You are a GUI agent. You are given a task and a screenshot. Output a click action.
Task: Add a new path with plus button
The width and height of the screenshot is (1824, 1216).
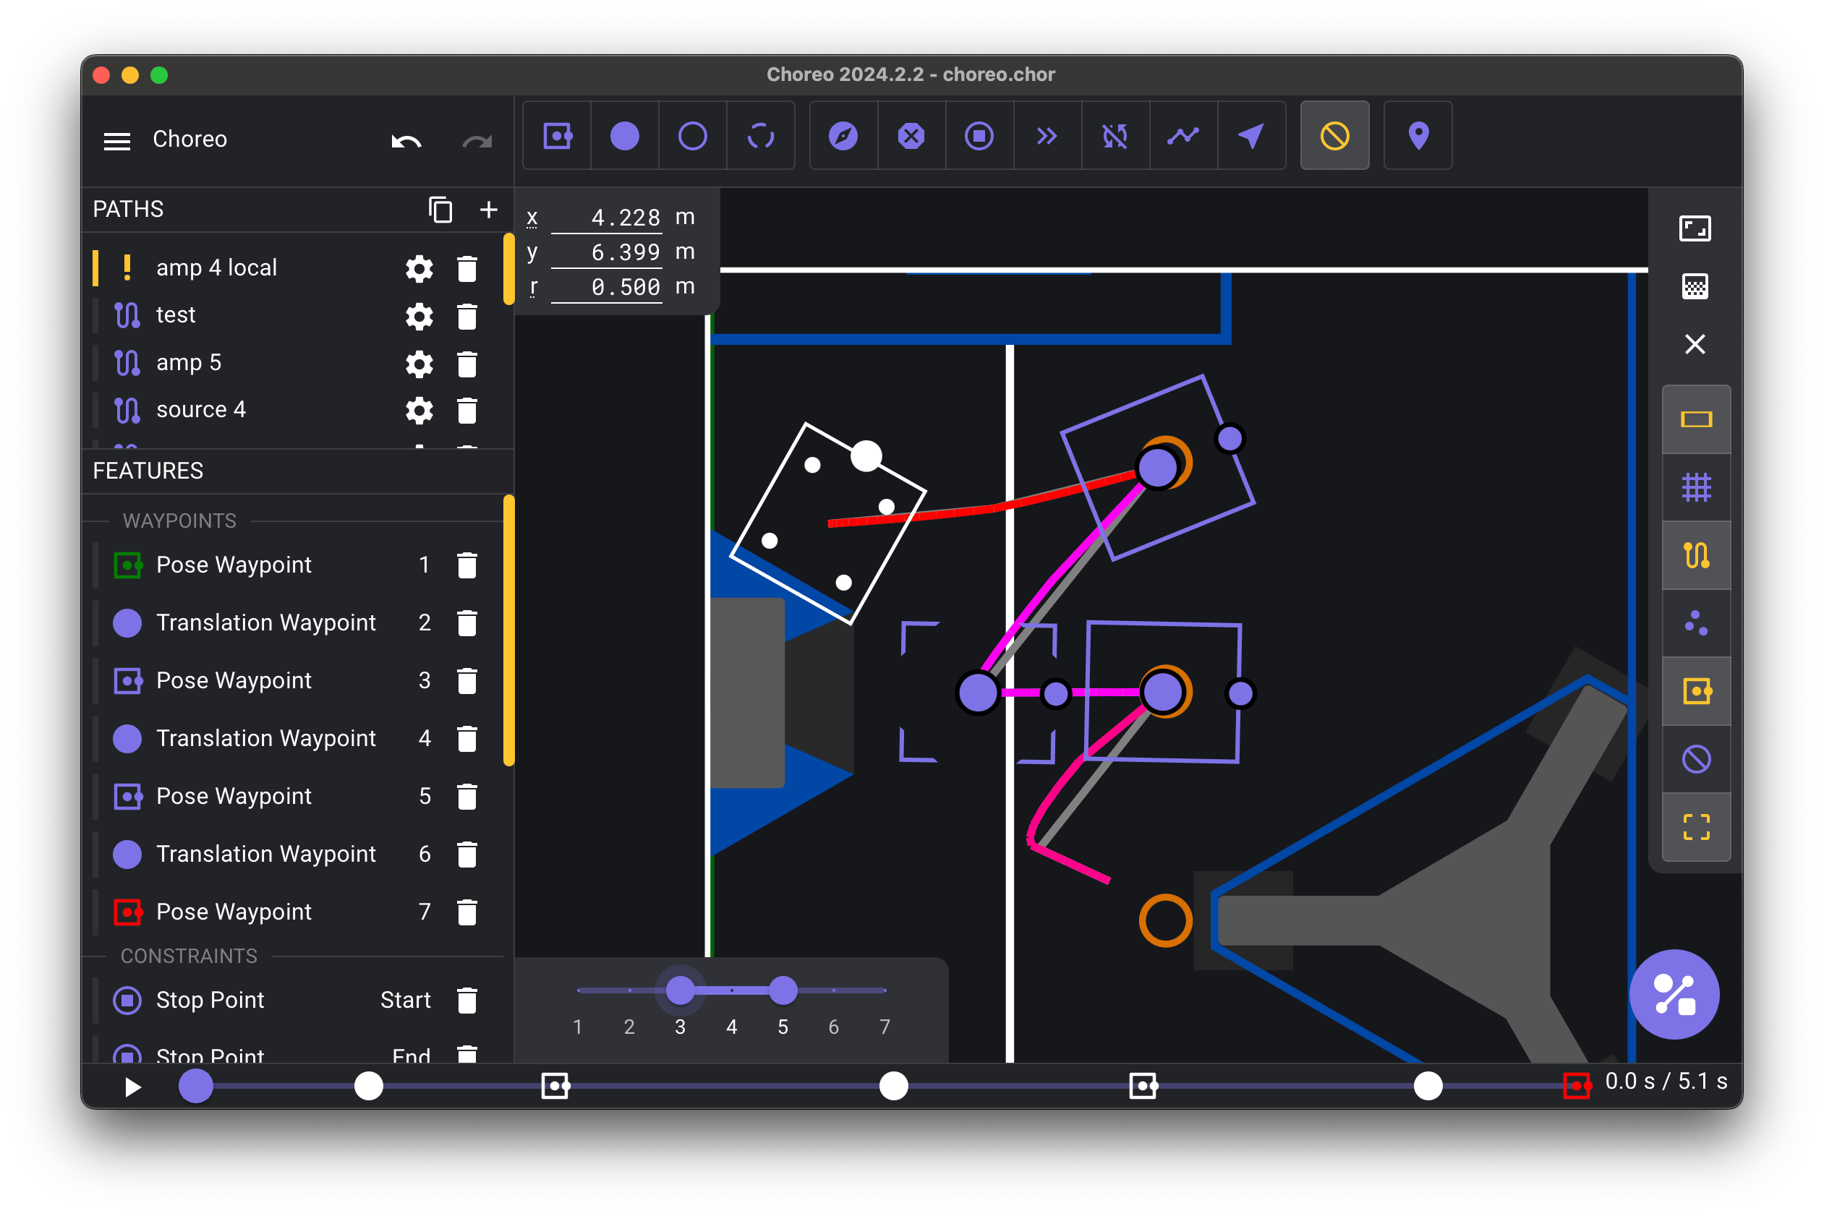click(489, 210)
